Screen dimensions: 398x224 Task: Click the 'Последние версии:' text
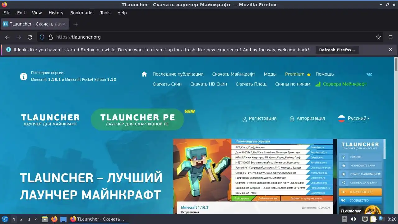click(x=48, y=73)
